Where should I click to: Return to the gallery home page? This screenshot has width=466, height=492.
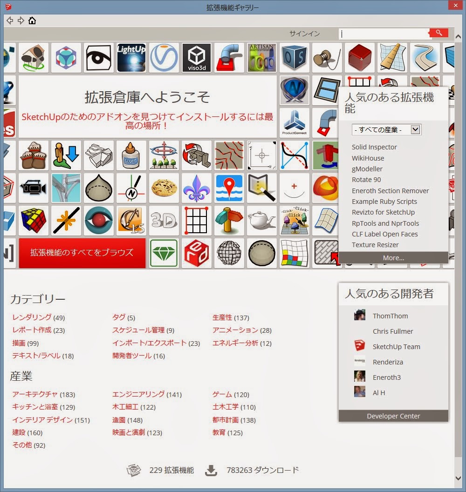32,20
